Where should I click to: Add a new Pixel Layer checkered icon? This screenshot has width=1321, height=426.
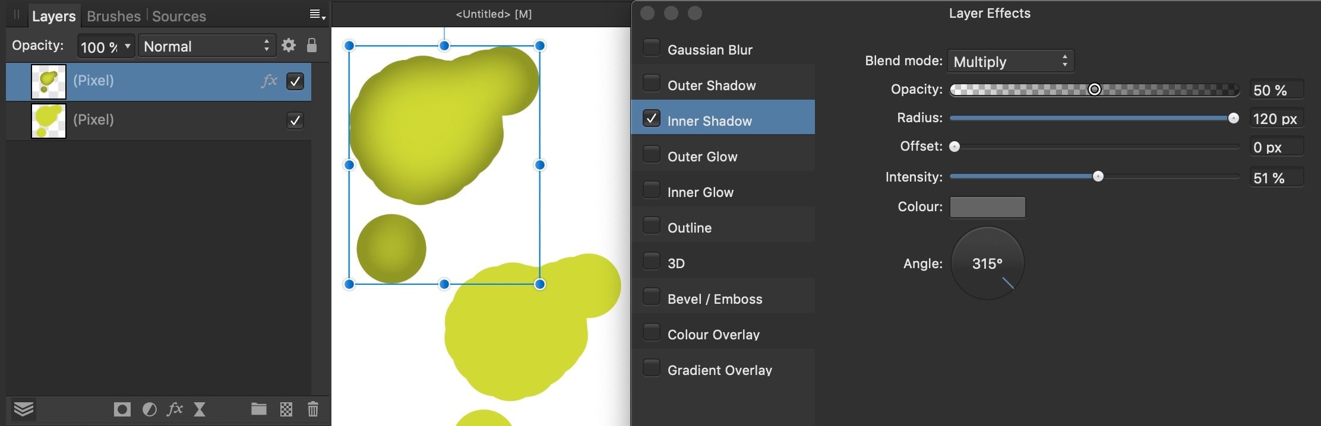286,409
